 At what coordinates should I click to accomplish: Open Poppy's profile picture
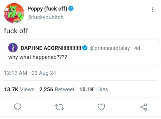pyautogui.click(x=14, y=13)
